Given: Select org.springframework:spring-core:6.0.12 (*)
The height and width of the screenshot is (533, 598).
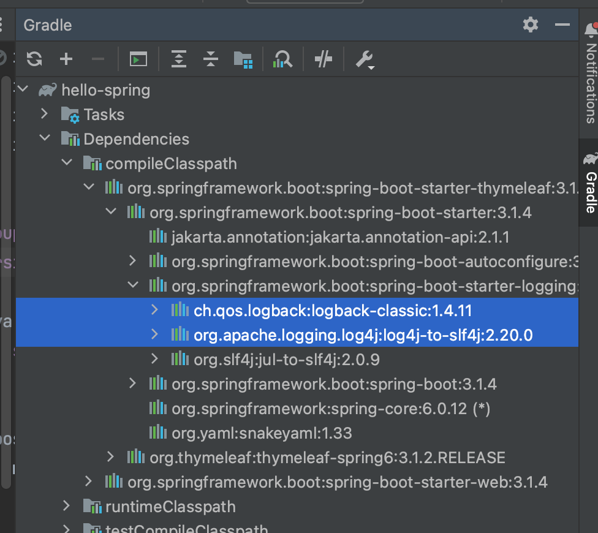Looking at the screenshot, I should pos(297,409).
